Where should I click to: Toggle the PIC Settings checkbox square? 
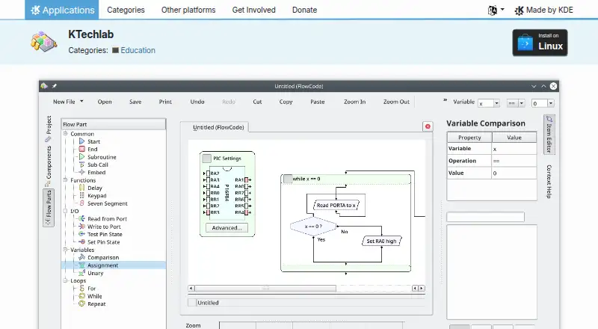[207, 158]
